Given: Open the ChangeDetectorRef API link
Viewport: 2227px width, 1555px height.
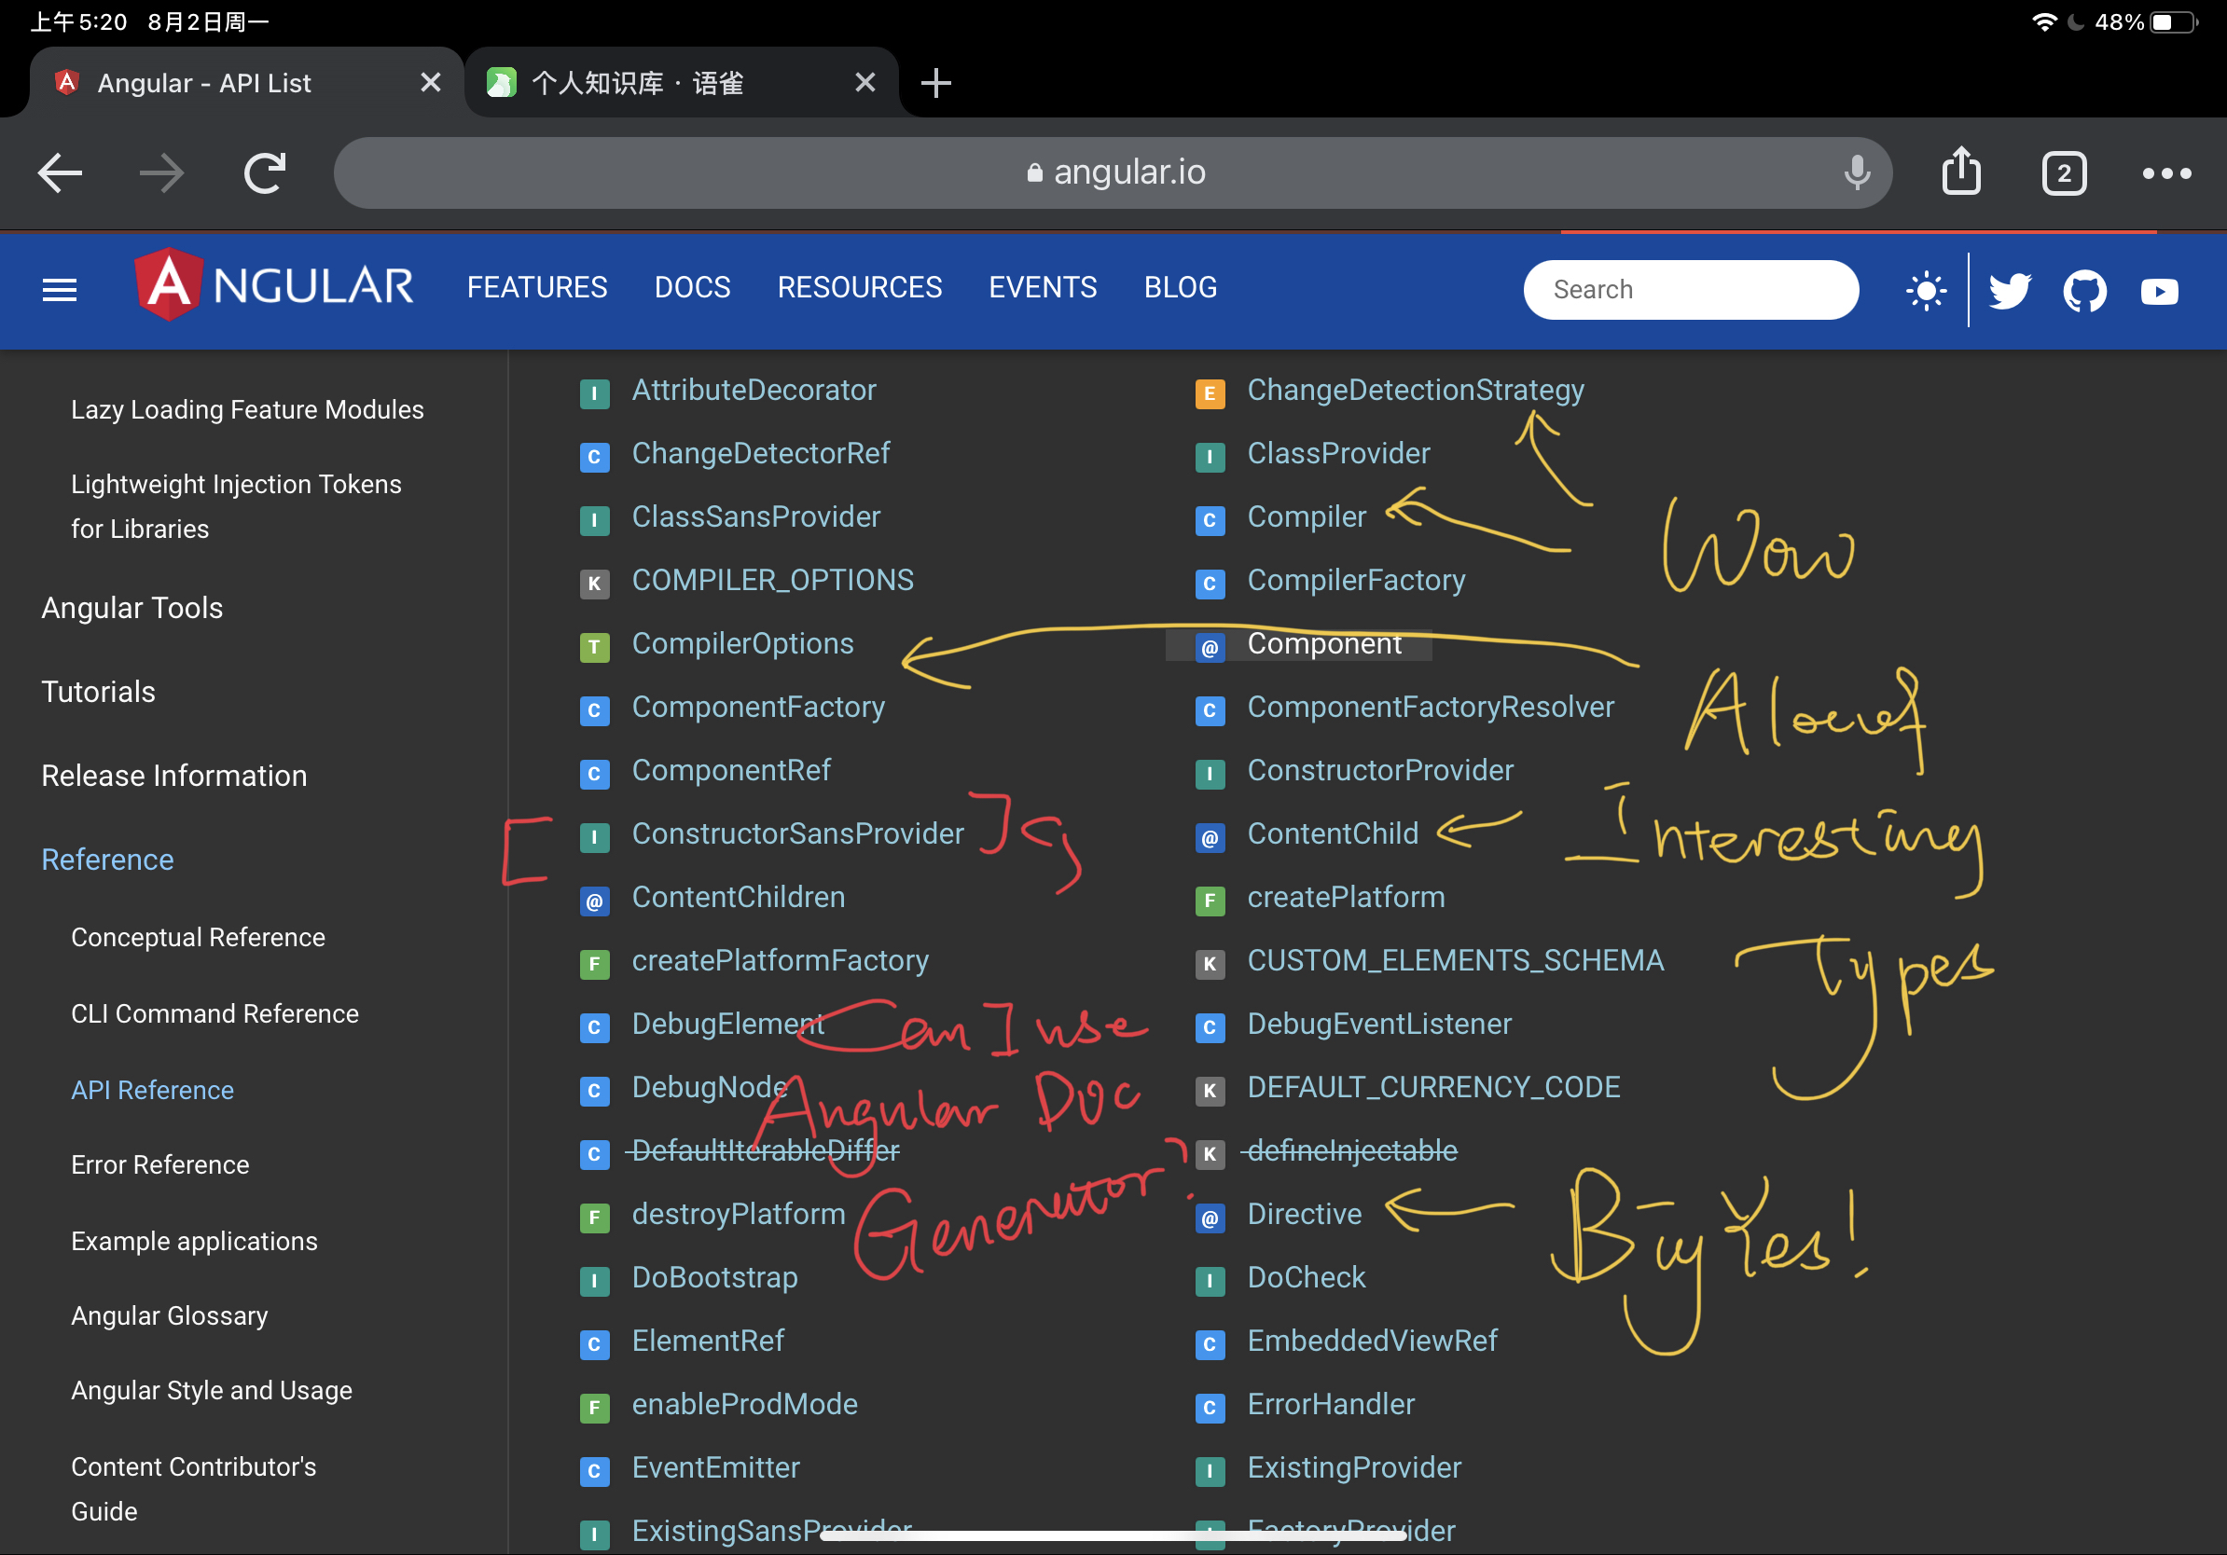Looking at the screenshot, I should point(760,453).
